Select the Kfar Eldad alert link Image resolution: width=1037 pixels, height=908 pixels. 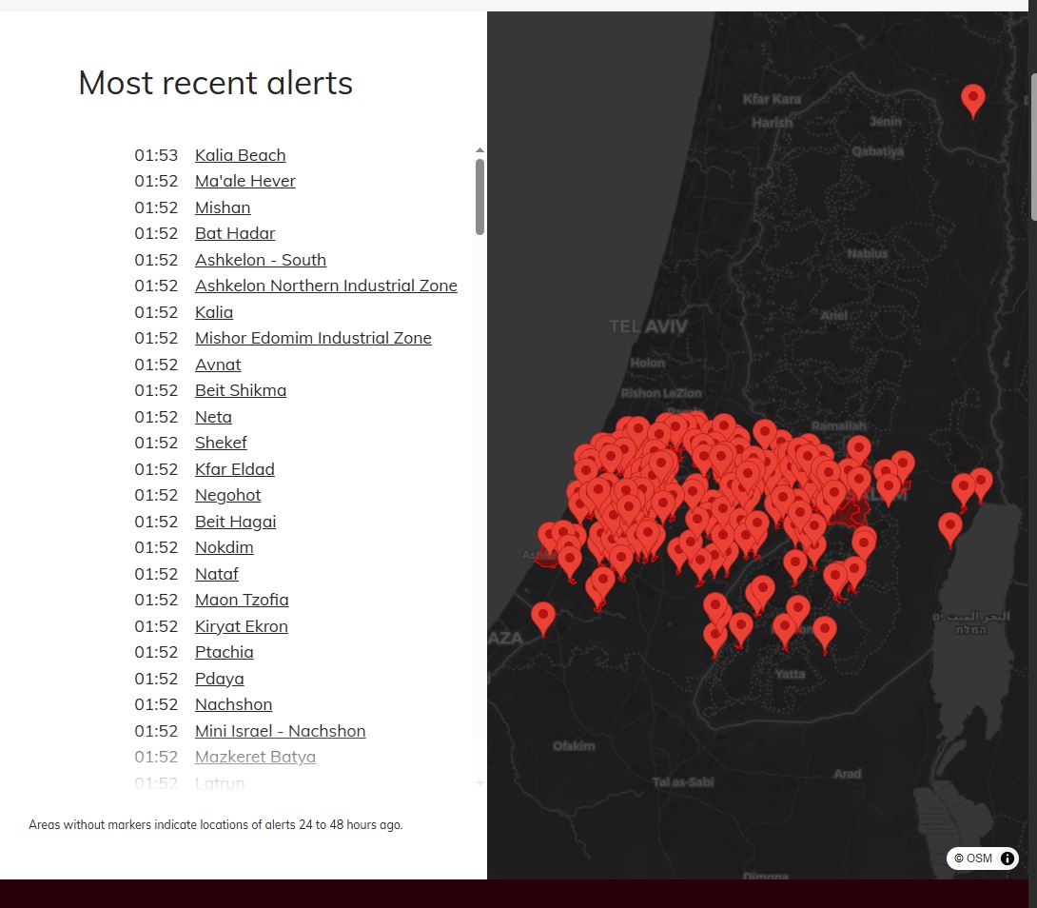pyautogui.click(x=235, y=469)
